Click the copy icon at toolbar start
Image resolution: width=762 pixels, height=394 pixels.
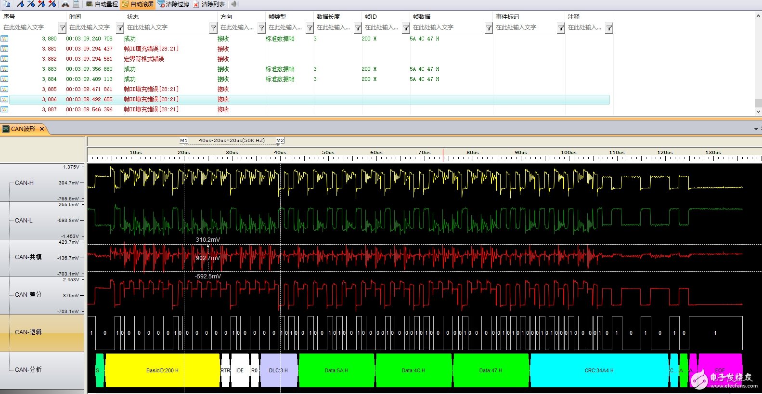(x=7, y=4)
